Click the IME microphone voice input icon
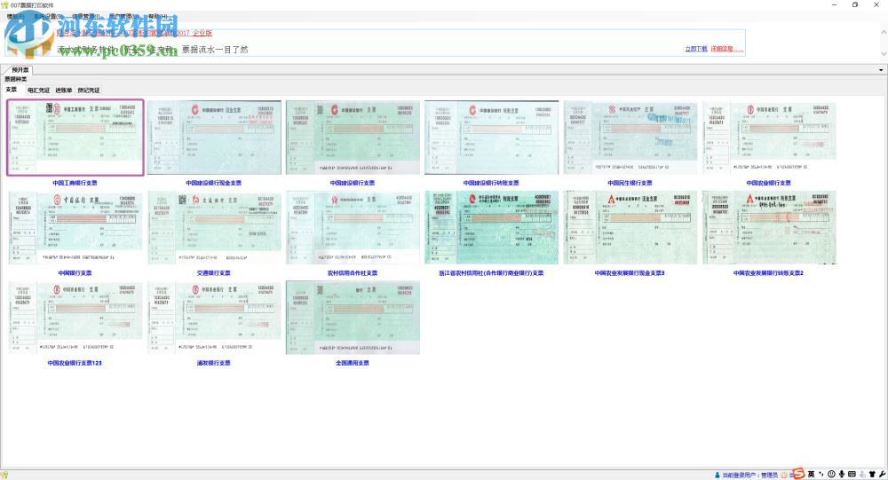The image size is (888, 480). 842,474
